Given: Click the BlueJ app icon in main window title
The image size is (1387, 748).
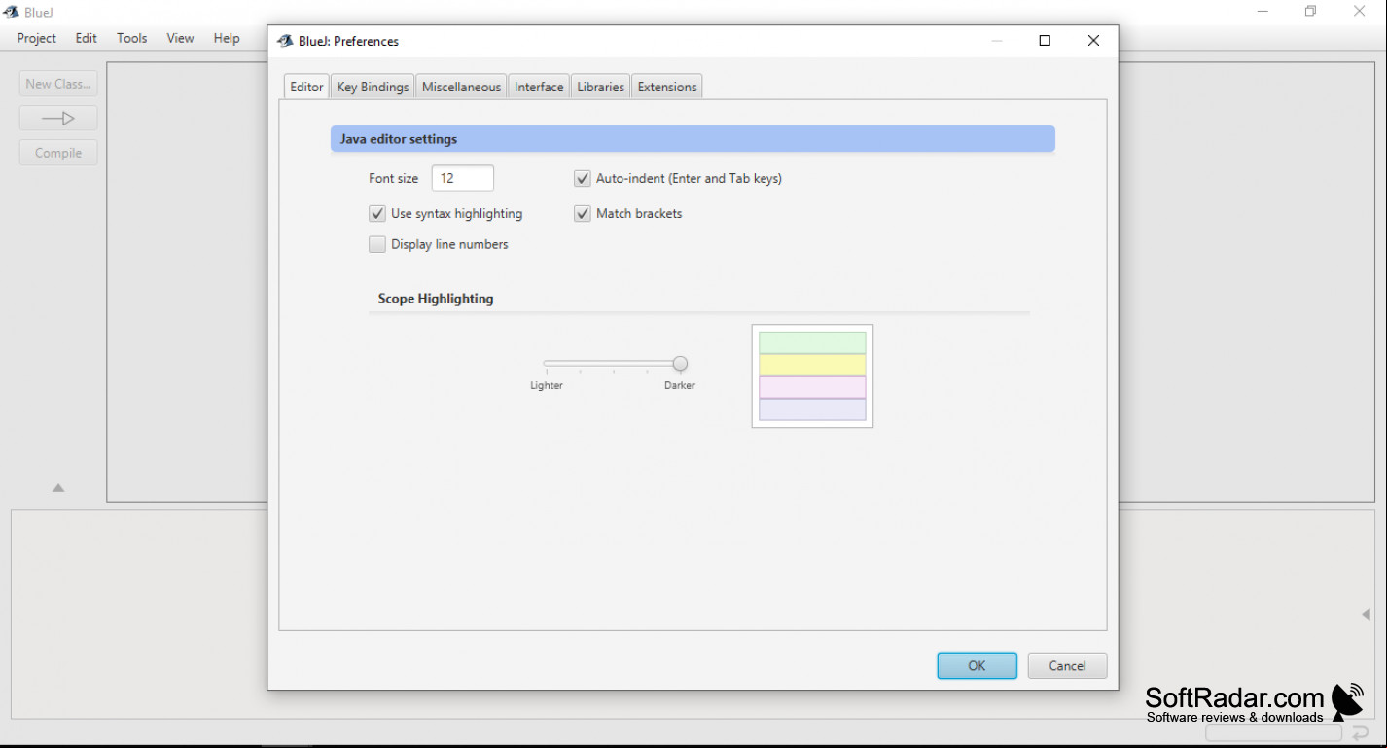Looking at the screenshot, I should [12, 12].
